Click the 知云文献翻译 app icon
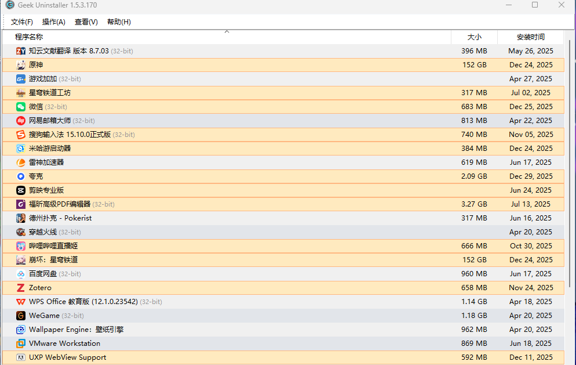 point(21,51)
